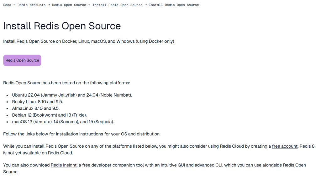Click the Ubuntu 22.04 list item

point(72,95)
